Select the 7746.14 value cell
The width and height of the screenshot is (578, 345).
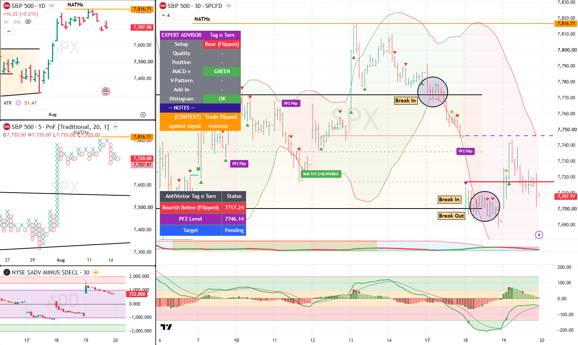tap(234, 219)
